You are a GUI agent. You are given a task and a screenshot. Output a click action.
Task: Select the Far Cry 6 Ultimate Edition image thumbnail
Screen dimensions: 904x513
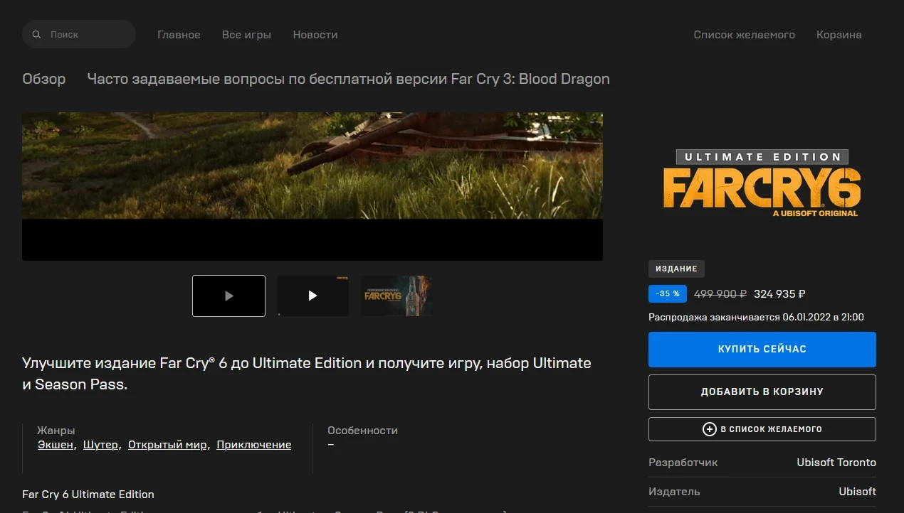(396, 296)
